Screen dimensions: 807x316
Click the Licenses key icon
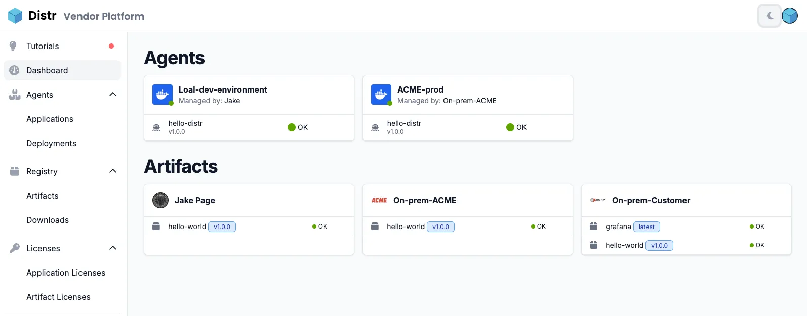tap(15, 248)
